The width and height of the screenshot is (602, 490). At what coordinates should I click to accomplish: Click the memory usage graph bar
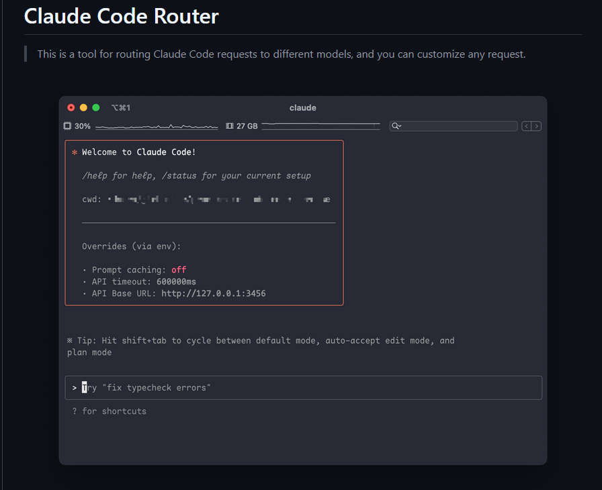(321, 126)
